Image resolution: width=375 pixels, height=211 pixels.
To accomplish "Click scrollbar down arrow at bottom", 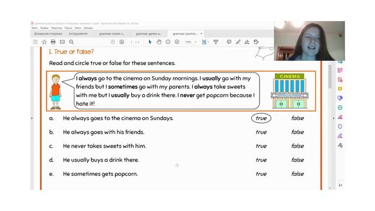I will (330, 188).
